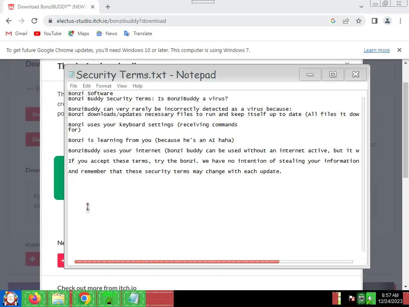Open the taskbar clock showing 8:57 AM
The image size is (409, 307).
[x=390, y=298]
